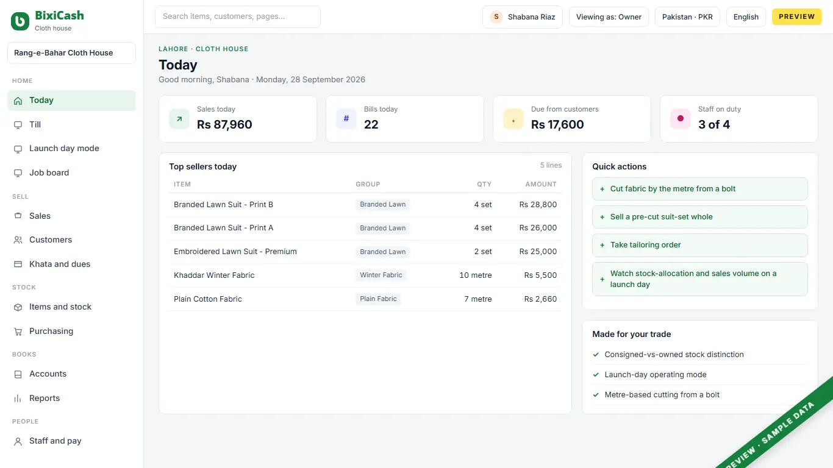
Task: Click the yellow icon on Due from customers card
Action: (x=513, y=119)
